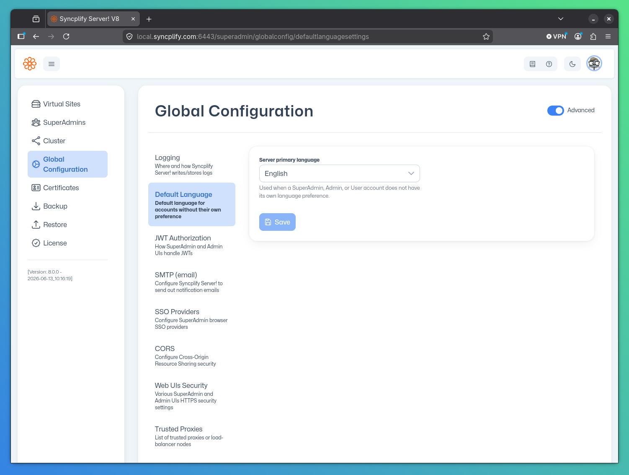Click the Global Configuration page heading

(x=234, y=111)
